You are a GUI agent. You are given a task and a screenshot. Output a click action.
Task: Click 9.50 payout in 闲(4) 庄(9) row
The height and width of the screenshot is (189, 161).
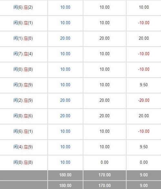(144, 147)
